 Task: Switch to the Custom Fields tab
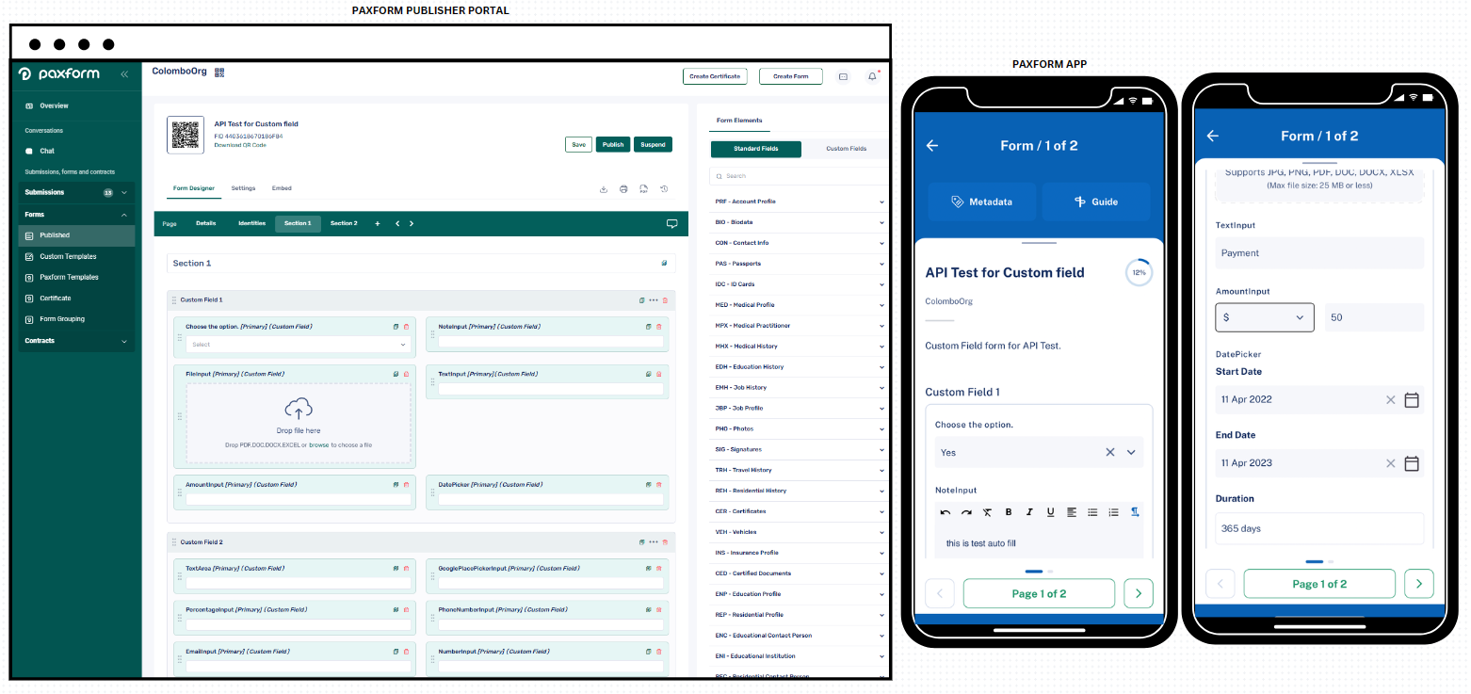(846, 149)
